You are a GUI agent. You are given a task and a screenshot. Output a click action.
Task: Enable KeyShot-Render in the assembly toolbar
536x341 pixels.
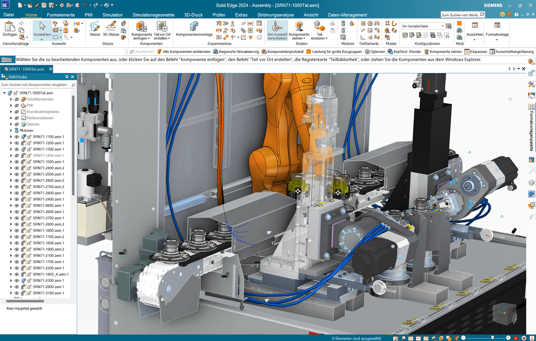tap(405, 51)
